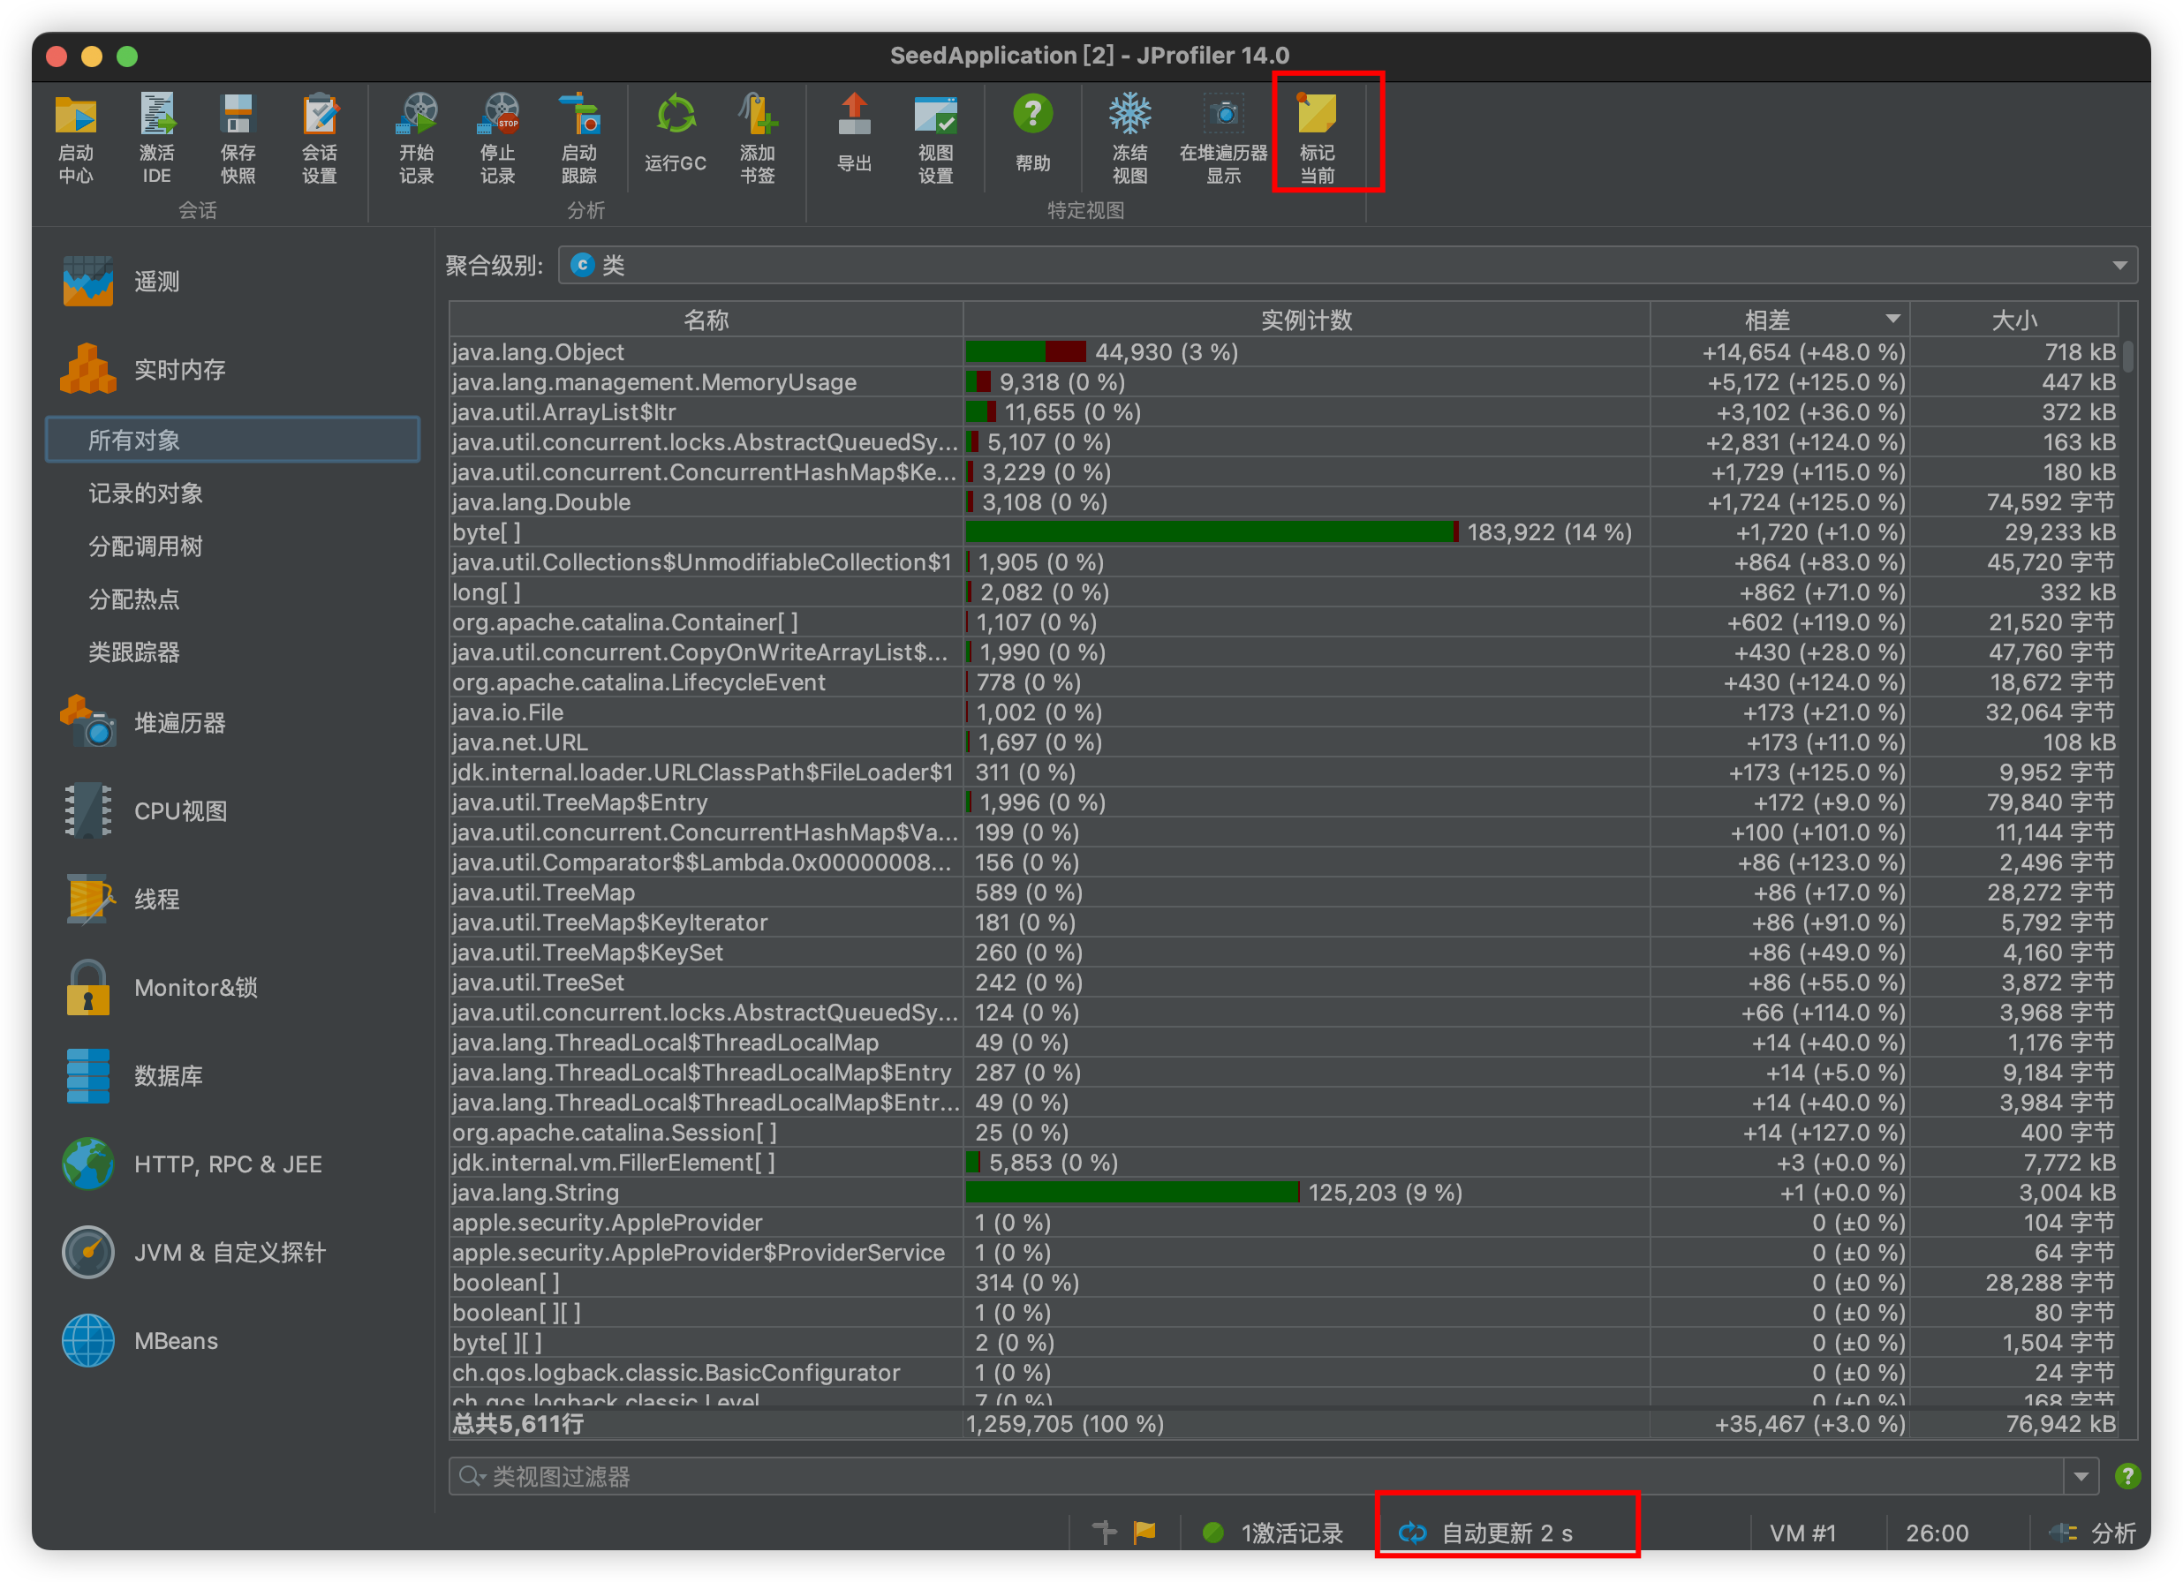Select the Allocation Hot Spots (分配热点) view
The height and width of the screenshot is (1582, 2183).
pyautogui.click(x=134, y=599)
